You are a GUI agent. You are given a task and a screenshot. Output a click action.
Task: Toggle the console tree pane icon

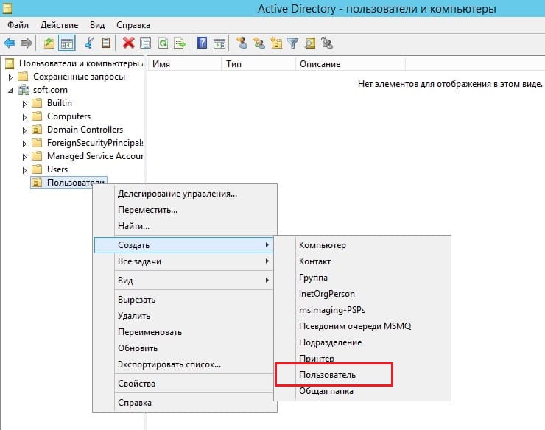pyautogui.click(x=67, y=43)
